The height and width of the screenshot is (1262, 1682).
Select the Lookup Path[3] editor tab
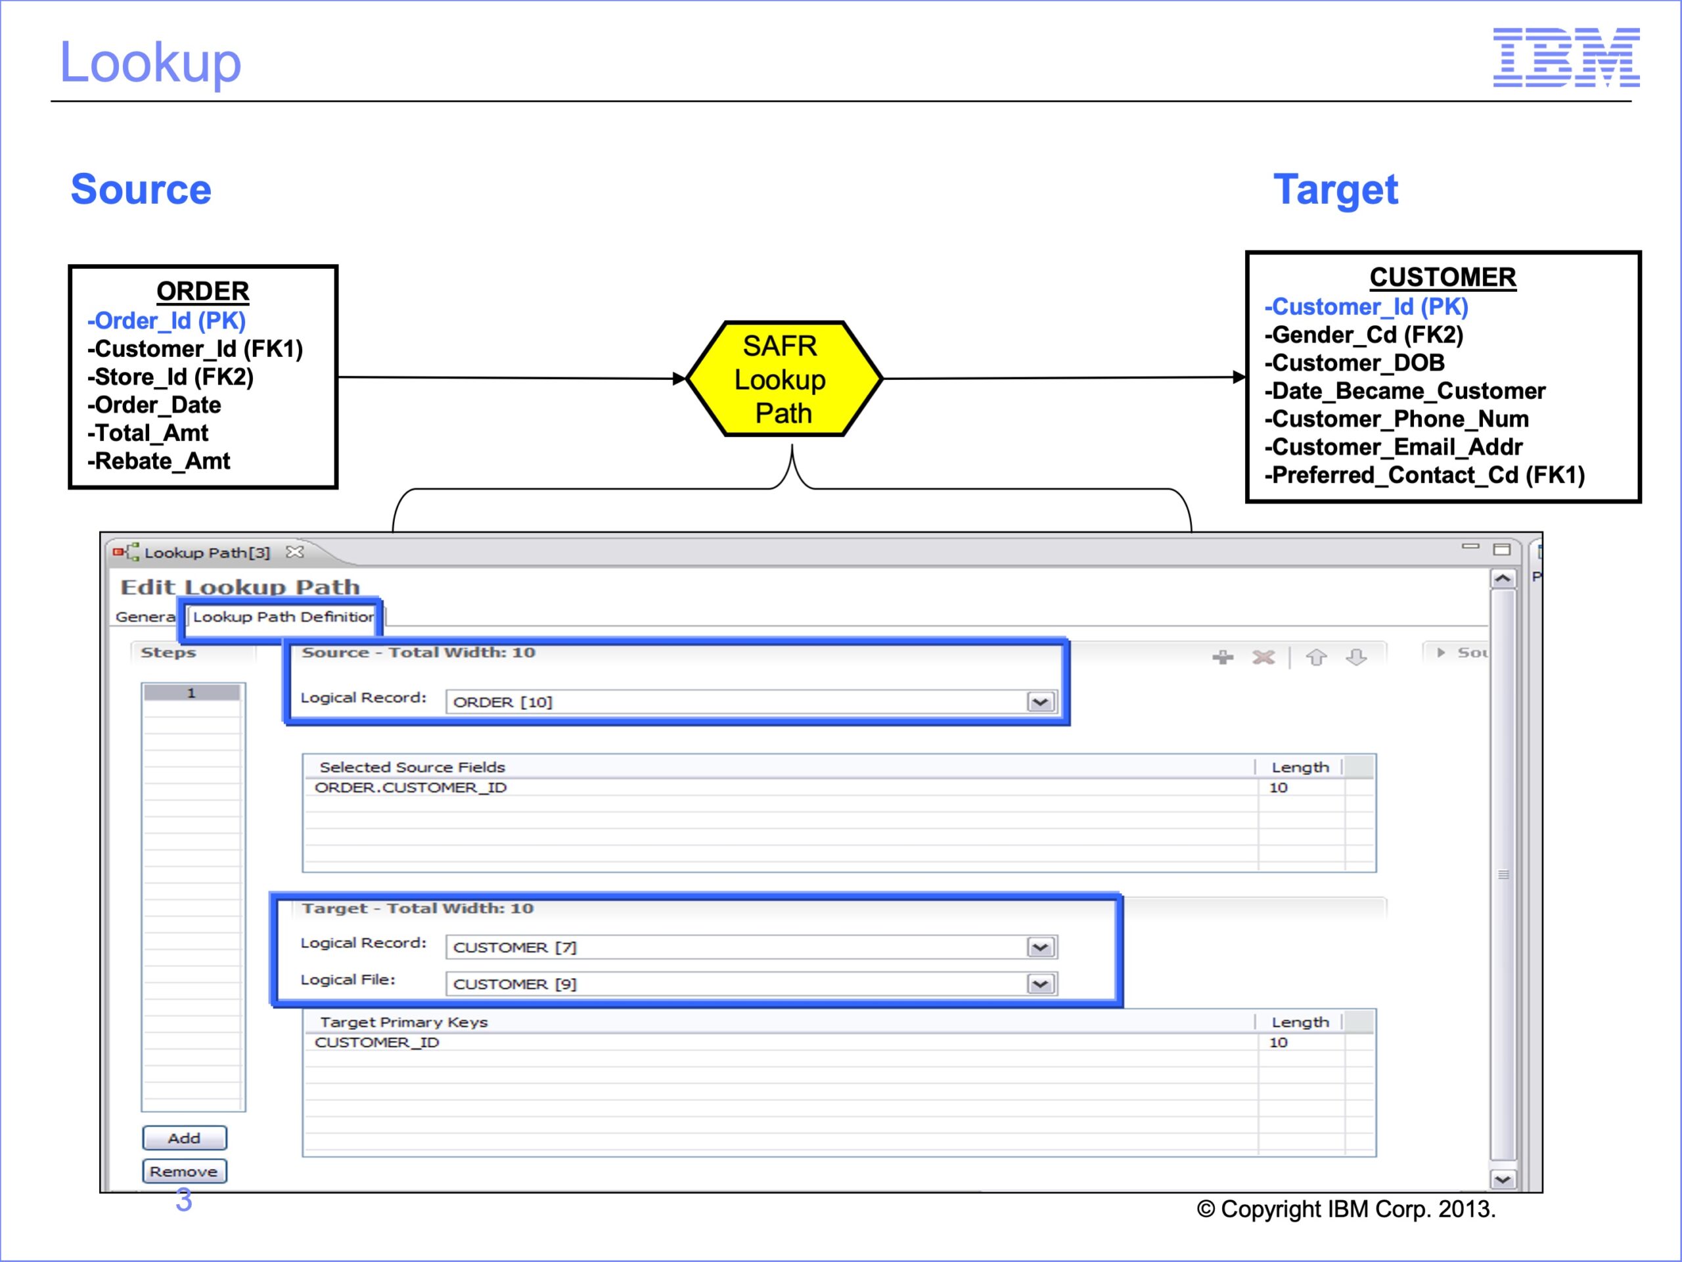207,552
